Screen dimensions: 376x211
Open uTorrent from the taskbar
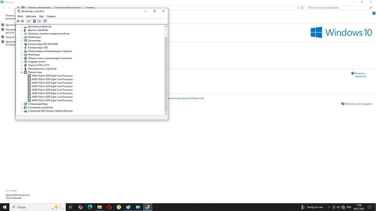(x=119, y=207)
